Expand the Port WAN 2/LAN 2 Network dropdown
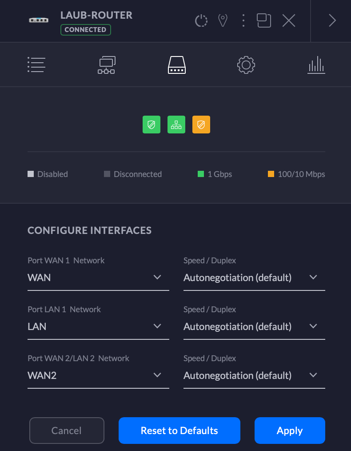The height and width of the screenshot is (451, 351). [98, 375]
